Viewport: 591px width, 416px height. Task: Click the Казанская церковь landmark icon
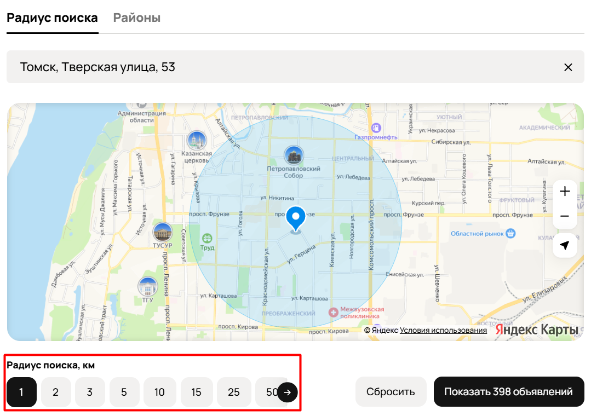pyautogui.click(x=196, y=140)
